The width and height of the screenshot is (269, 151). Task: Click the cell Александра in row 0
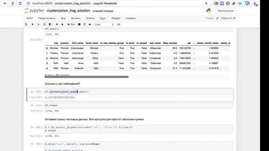(x=77, y=48)
